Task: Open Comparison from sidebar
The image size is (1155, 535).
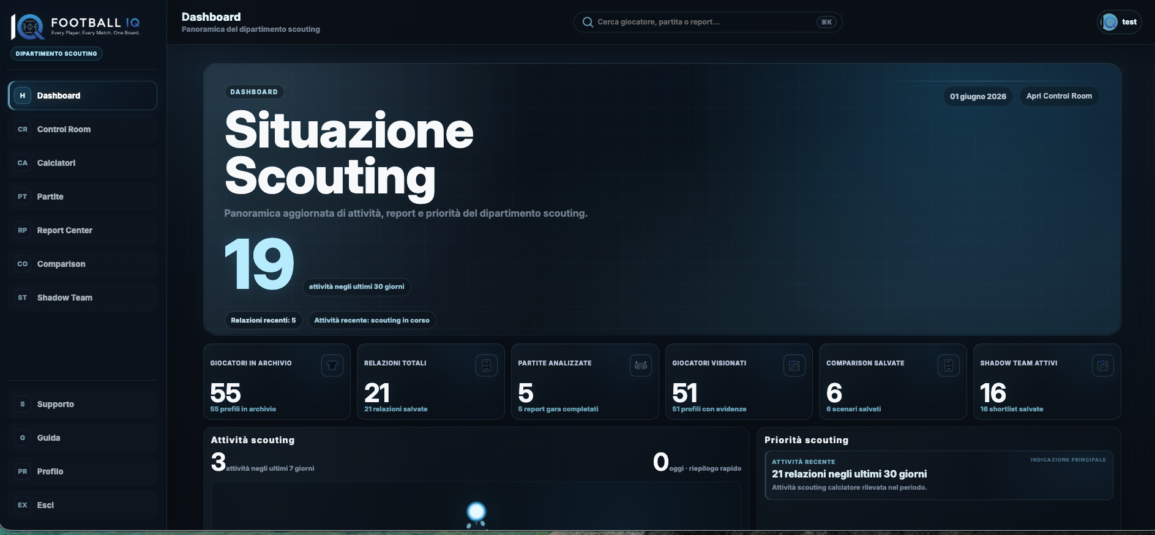Action: [83, 264]
